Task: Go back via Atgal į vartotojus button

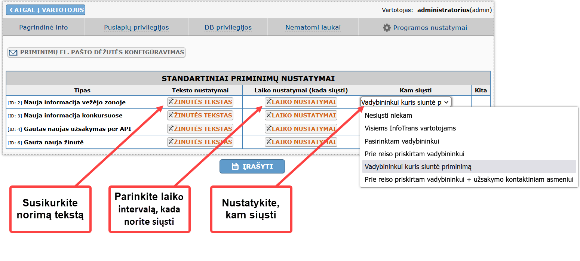Action: point(46,10)
